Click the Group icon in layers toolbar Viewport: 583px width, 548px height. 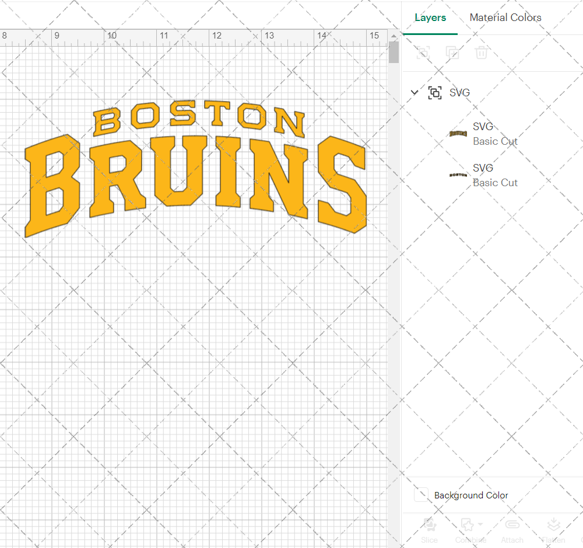click(423, 53)
